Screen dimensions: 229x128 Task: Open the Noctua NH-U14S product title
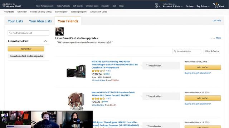pos(113,94)
